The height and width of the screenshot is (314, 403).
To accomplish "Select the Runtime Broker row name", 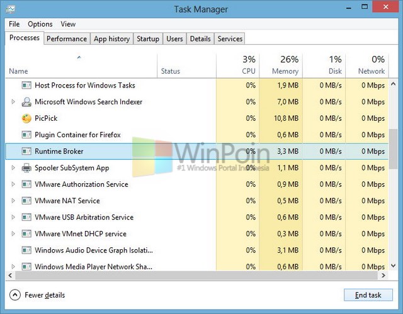I will pyautogui.click(x=59, y=151).
